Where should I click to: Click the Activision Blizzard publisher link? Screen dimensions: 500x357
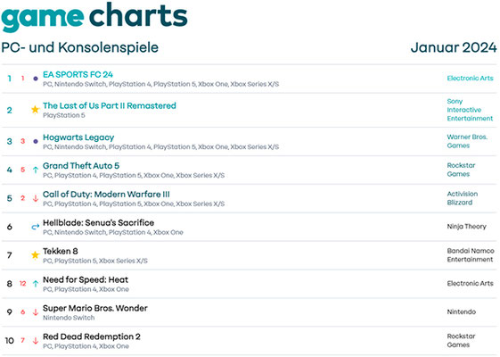(462, 198)
